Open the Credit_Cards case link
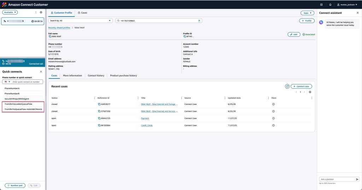Image resolution: width=362 pixels, height=190 pixels. coord(147,125)
